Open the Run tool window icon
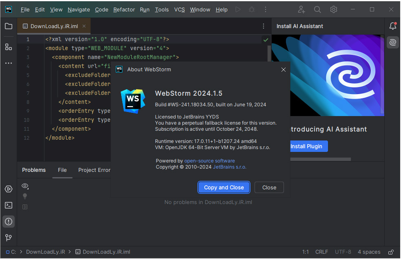 click(8, 189)
